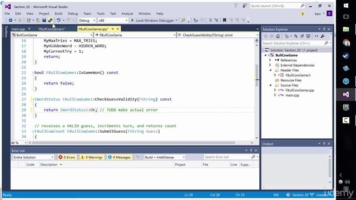Click the Solution Explorer search magnifier icon
Screen dimensions: 356x200
pos(327,43)
